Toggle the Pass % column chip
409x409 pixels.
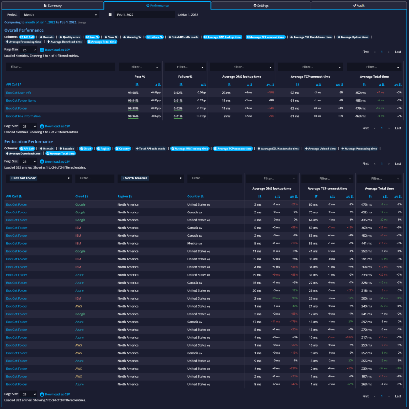click(x=92, y=37)
